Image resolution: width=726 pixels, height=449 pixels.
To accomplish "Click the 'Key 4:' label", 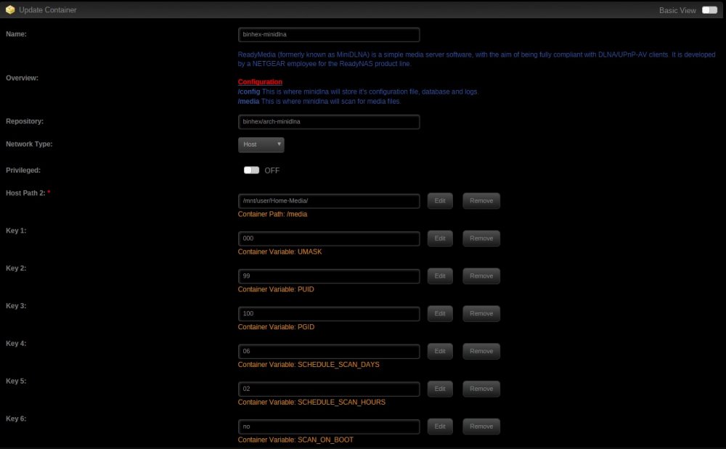I will tap(16, 344).
